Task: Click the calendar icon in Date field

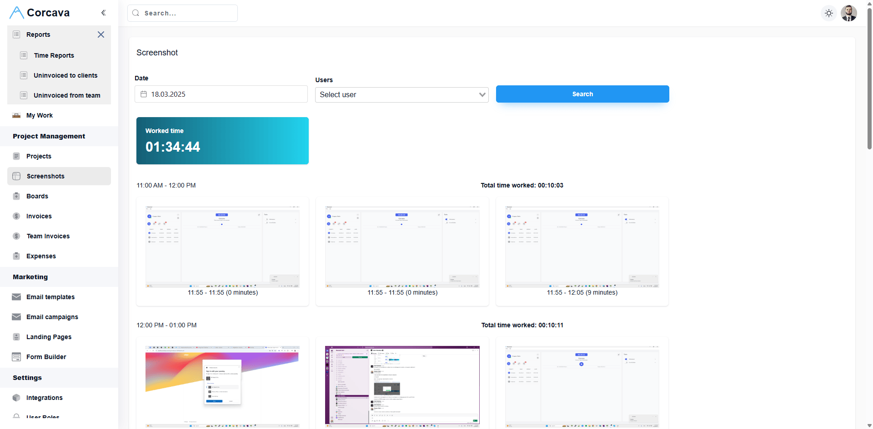Action: tap(144, 94)
